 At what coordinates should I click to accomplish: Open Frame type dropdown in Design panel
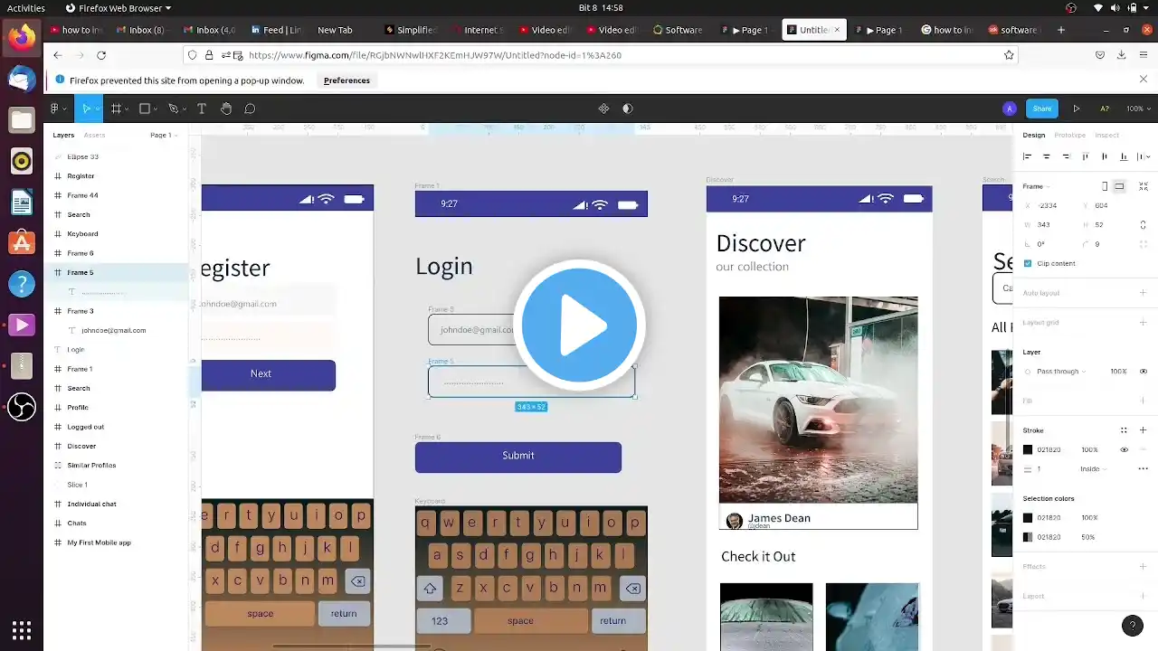[1036, 186]
